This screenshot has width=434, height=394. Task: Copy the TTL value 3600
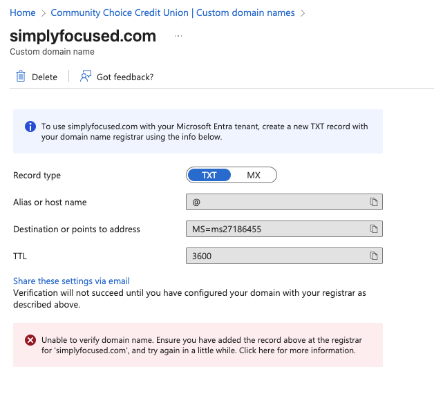pos(374,256)
